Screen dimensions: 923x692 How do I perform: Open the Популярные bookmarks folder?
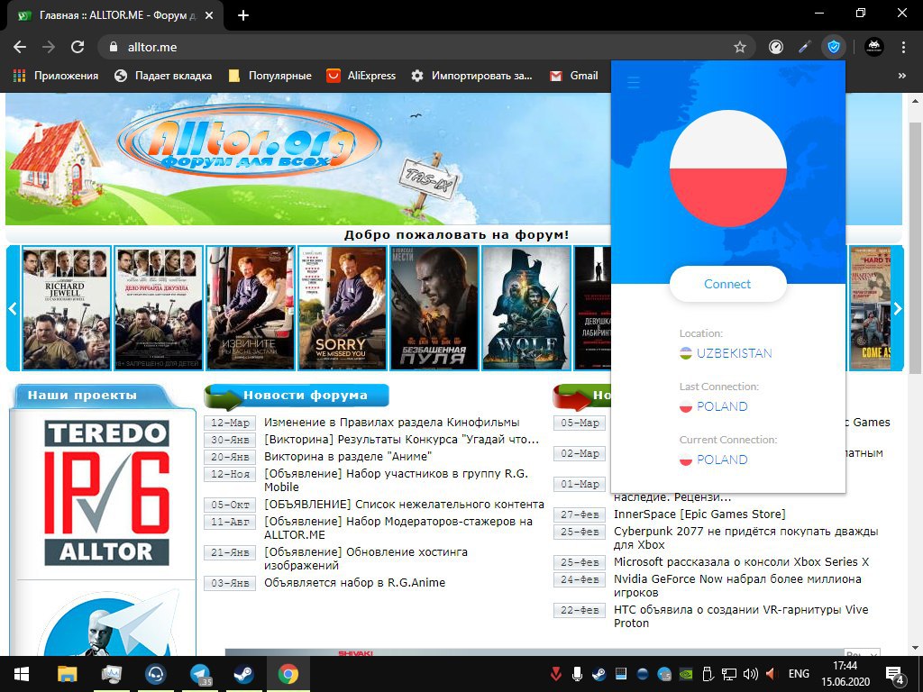pyautogui.click(x=270, y=76)
